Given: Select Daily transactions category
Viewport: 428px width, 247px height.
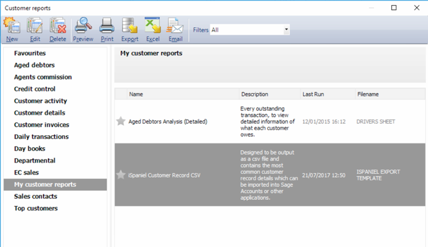Looking at the screenshot, I should point(41,137).
